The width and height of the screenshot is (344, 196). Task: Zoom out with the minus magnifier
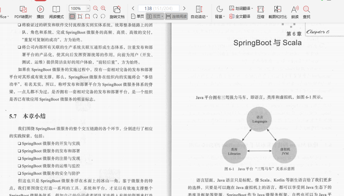tap(96, 8)
